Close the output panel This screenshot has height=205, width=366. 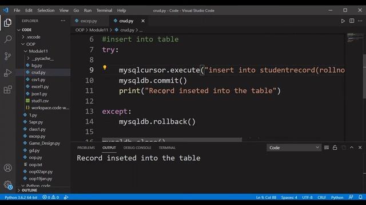(360, 147)
